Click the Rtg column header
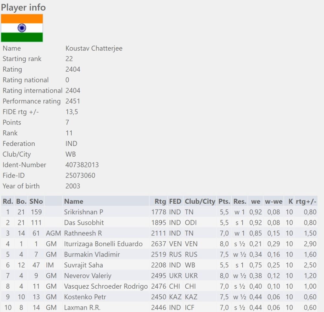Image resolution: width=324 pixels, height=312 pixels. 160,201
